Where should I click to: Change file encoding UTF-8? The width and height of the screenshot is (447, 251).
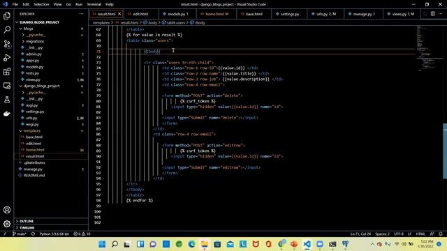click(399, 234)
